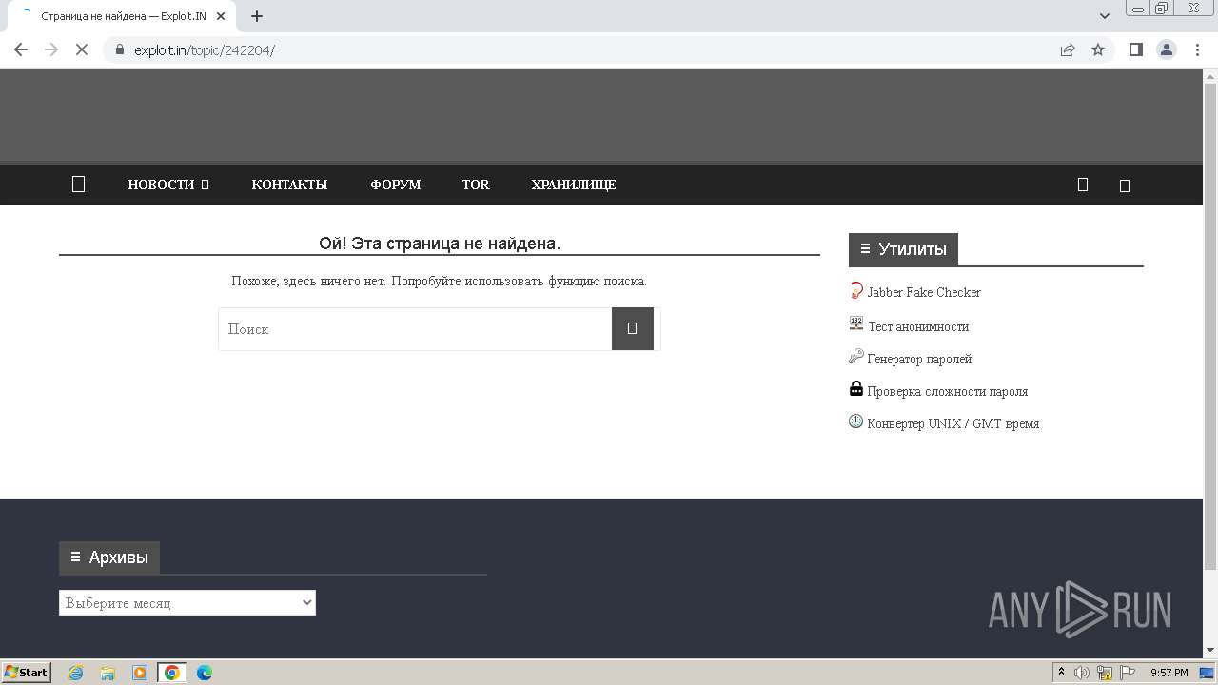This screenshot has width=1218, height=685.
Task: Click the padlock site info icon
Action: [120, 49]
